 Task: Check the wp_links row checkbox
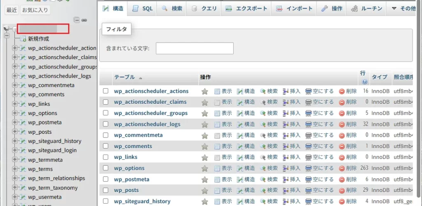click(x=105, y=157)
